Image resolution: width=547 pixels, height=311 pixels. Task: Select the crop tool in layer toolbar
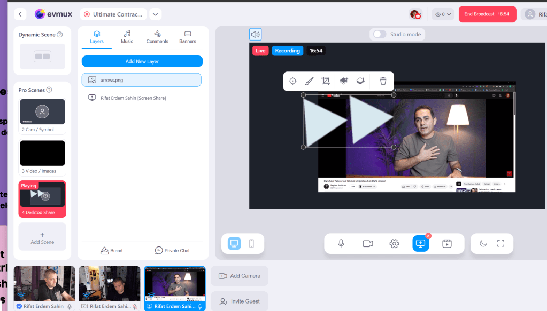tap(326, 81)
